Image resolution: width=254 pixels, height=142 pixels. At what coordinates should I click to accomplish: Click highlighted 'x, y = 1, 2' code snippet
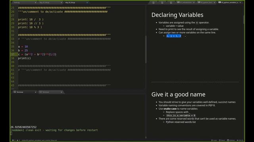[x=174, y=36]
